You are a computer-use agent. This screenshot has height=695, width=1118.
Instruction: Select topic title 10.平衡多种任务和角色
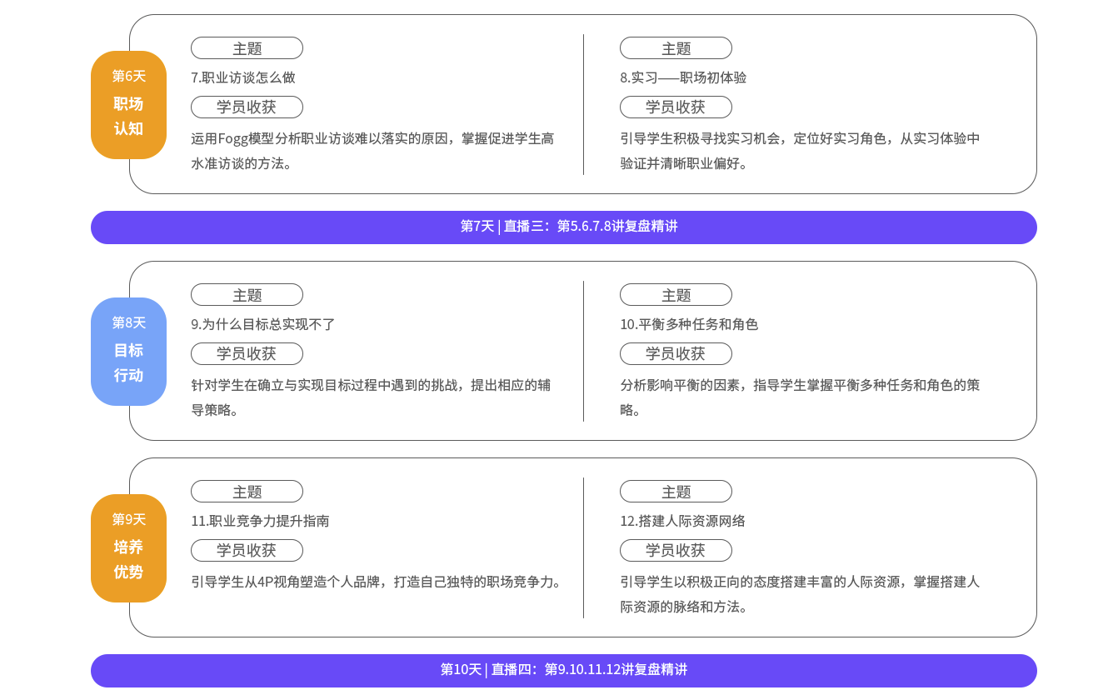coord(689,324)
